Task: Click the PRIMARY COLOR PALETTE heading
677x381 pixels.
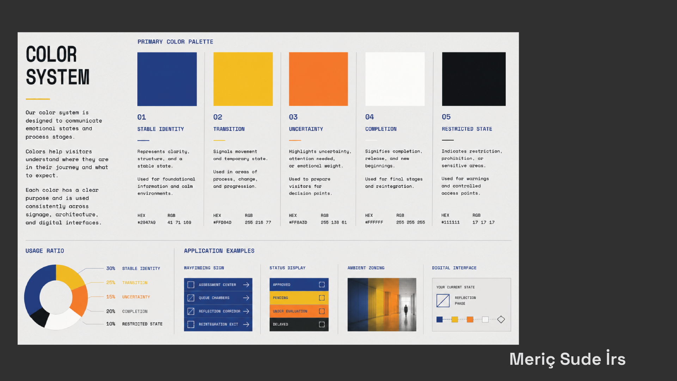Action: point(175,42)
